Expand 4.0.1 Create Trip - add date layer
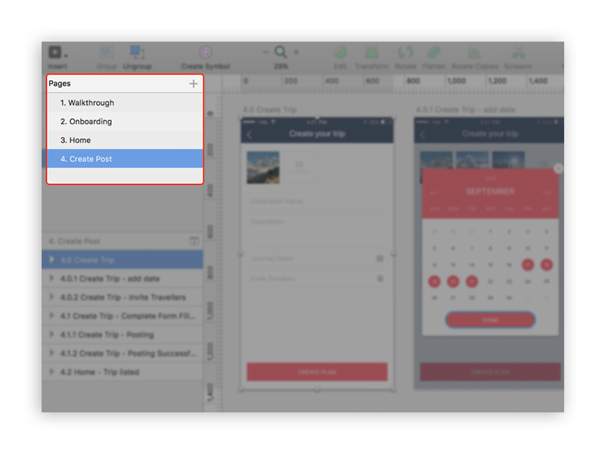605x454 pixels. 51,278
